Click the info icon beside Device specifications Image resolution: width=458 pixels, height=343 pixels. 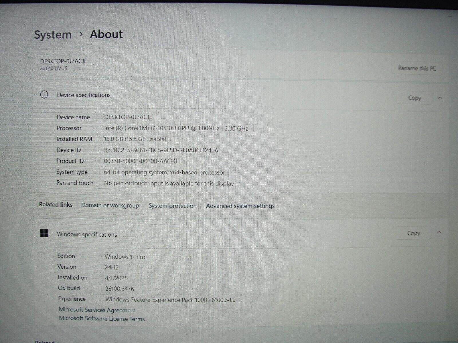[x=44, y=95]
